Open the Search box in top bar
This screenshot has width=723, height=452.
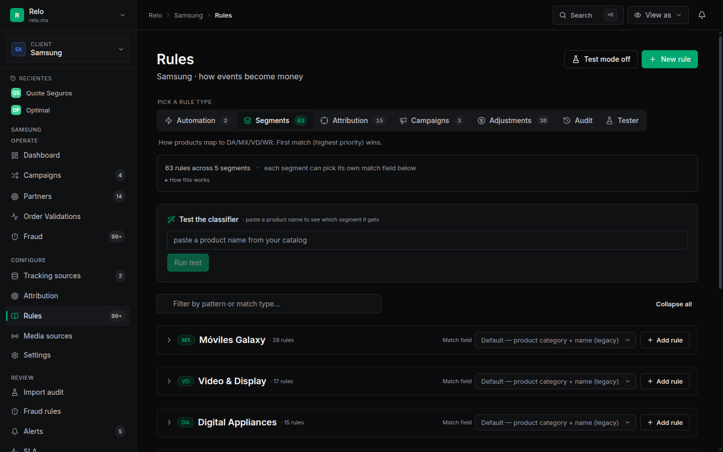point(588,15)
